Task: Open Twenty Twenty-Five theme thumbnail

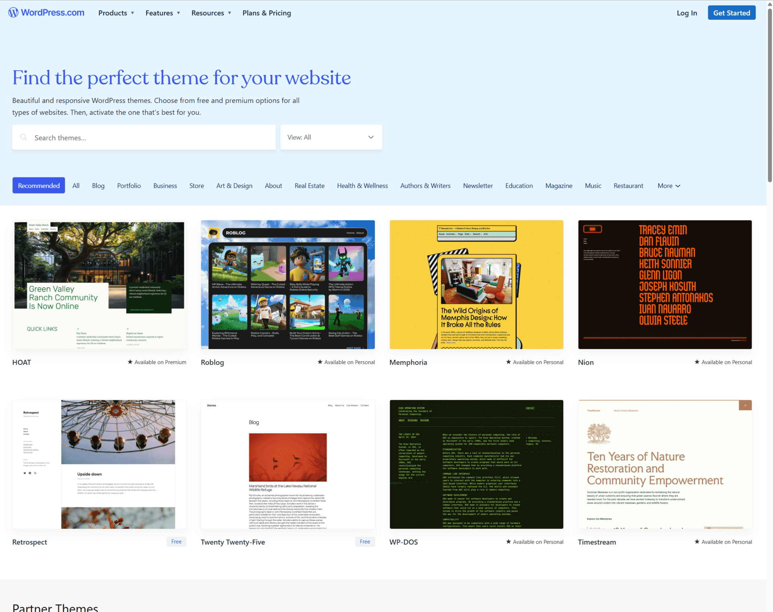Action: point(288,464)
